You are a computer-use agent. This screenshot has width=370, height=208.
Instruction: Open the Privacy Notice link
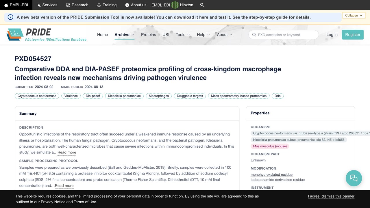[53, 202]
